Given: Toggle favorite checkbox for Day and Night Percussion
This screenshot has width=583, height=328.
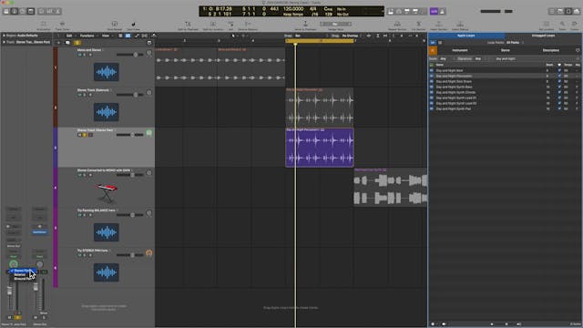Looking at the screenshot, I should pos(559,76).
